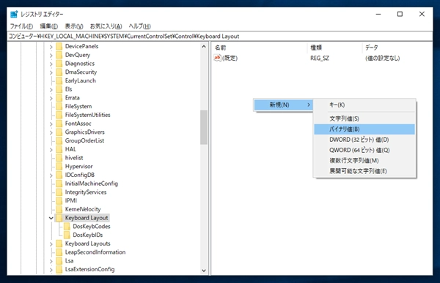Expand the LsaExtensionConfig key
This screenshot has height=283, width=440.
[51, 270]
